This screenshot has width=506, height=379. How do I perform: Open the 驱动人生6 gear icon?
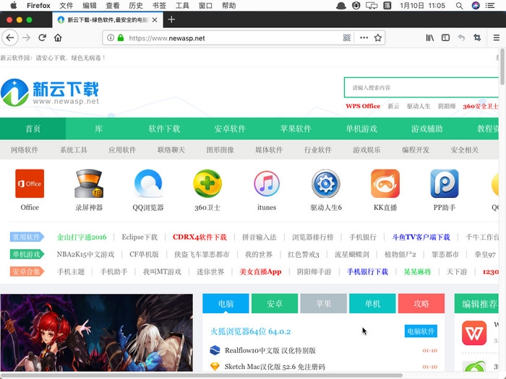(x=326, y=183)
